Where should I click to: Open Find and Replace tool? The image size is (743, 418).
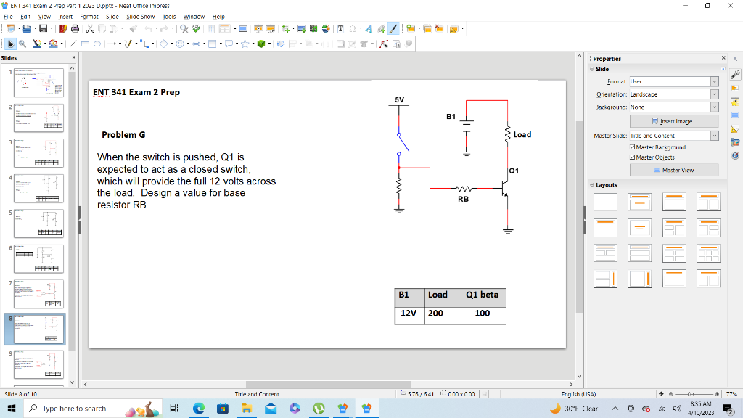tap(184, 29)
